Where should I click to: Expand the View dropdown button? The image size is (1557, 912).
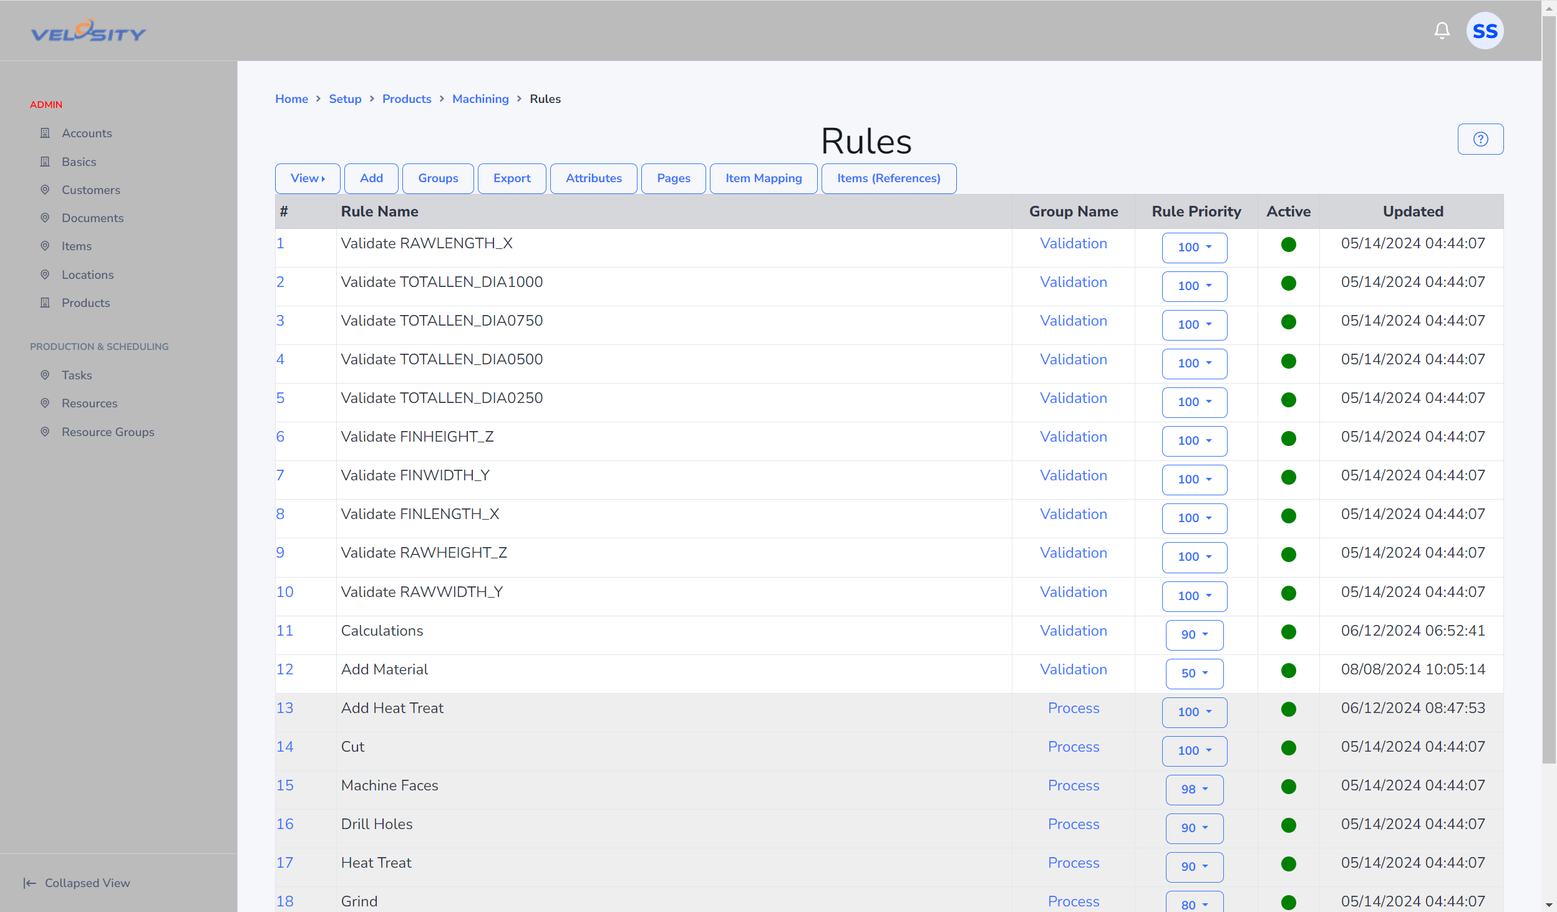click(308, 178)
